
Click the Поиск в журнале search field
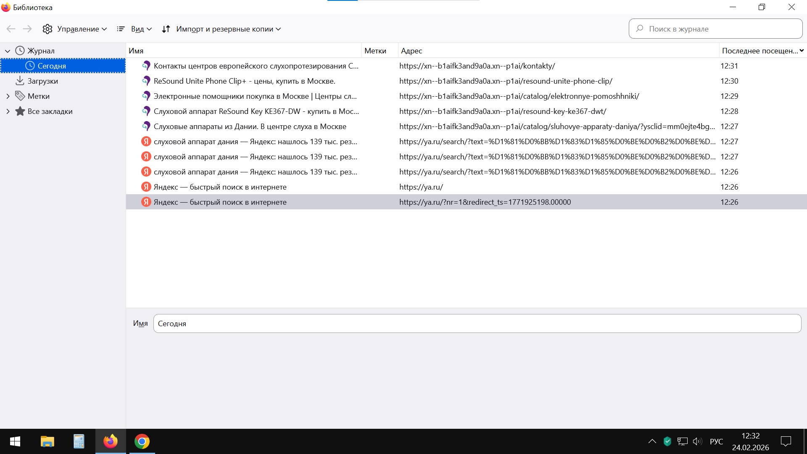pos(715,29)
